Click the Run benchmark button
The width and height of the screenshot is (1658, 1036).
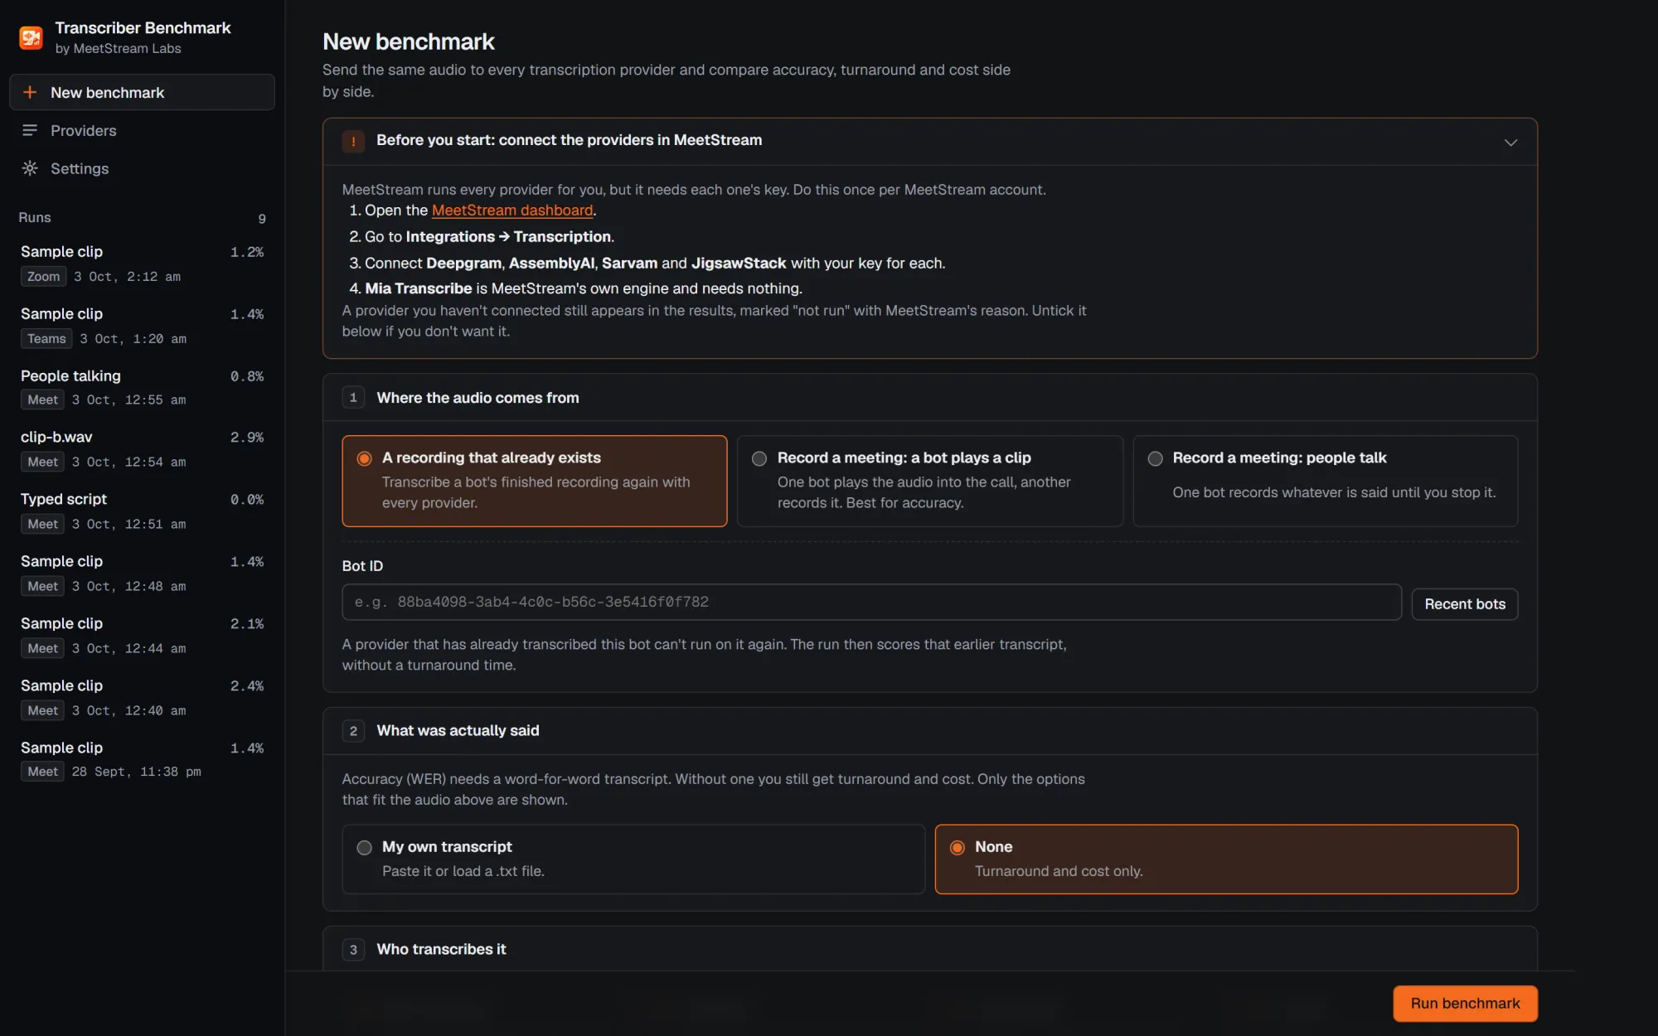[x=1465, y=1003]
